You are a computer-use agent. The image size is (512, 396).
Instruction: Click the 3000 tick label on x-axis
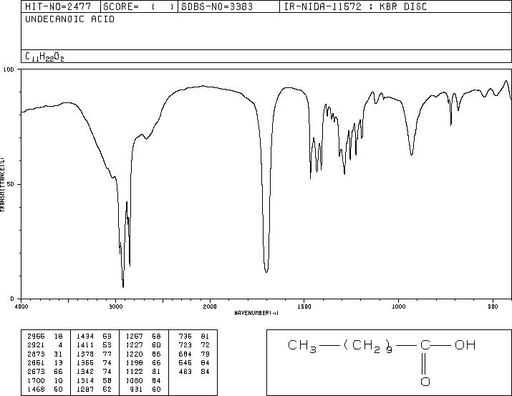(x=115, y=306)
